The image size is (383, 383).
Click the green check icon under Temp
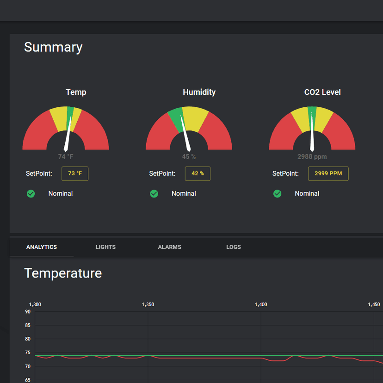point(31,194)
